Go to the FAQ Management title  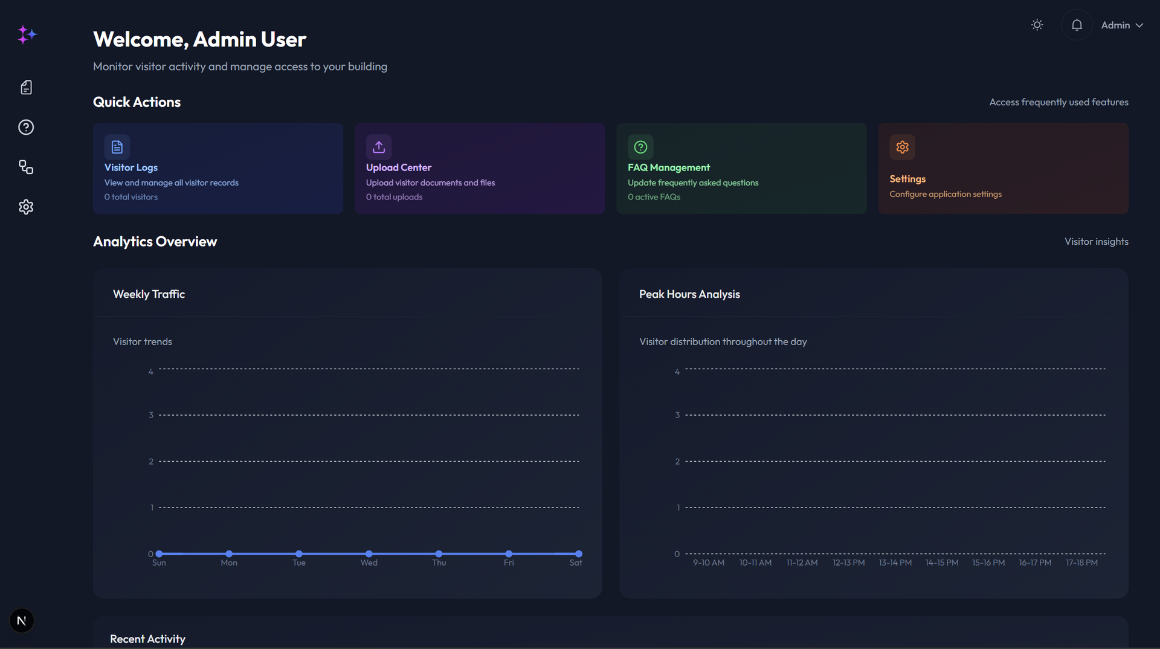pos(668,167)
